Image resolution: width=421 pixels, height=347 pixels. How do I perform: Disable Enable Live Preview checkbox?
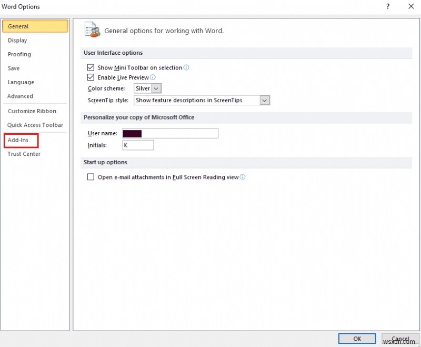pos(91,77)
